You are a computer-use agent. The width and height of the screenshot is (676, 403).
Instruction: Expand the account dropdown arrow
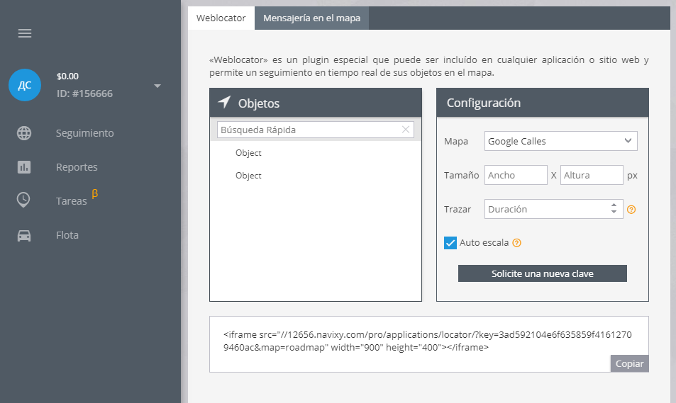coord(157,86)
